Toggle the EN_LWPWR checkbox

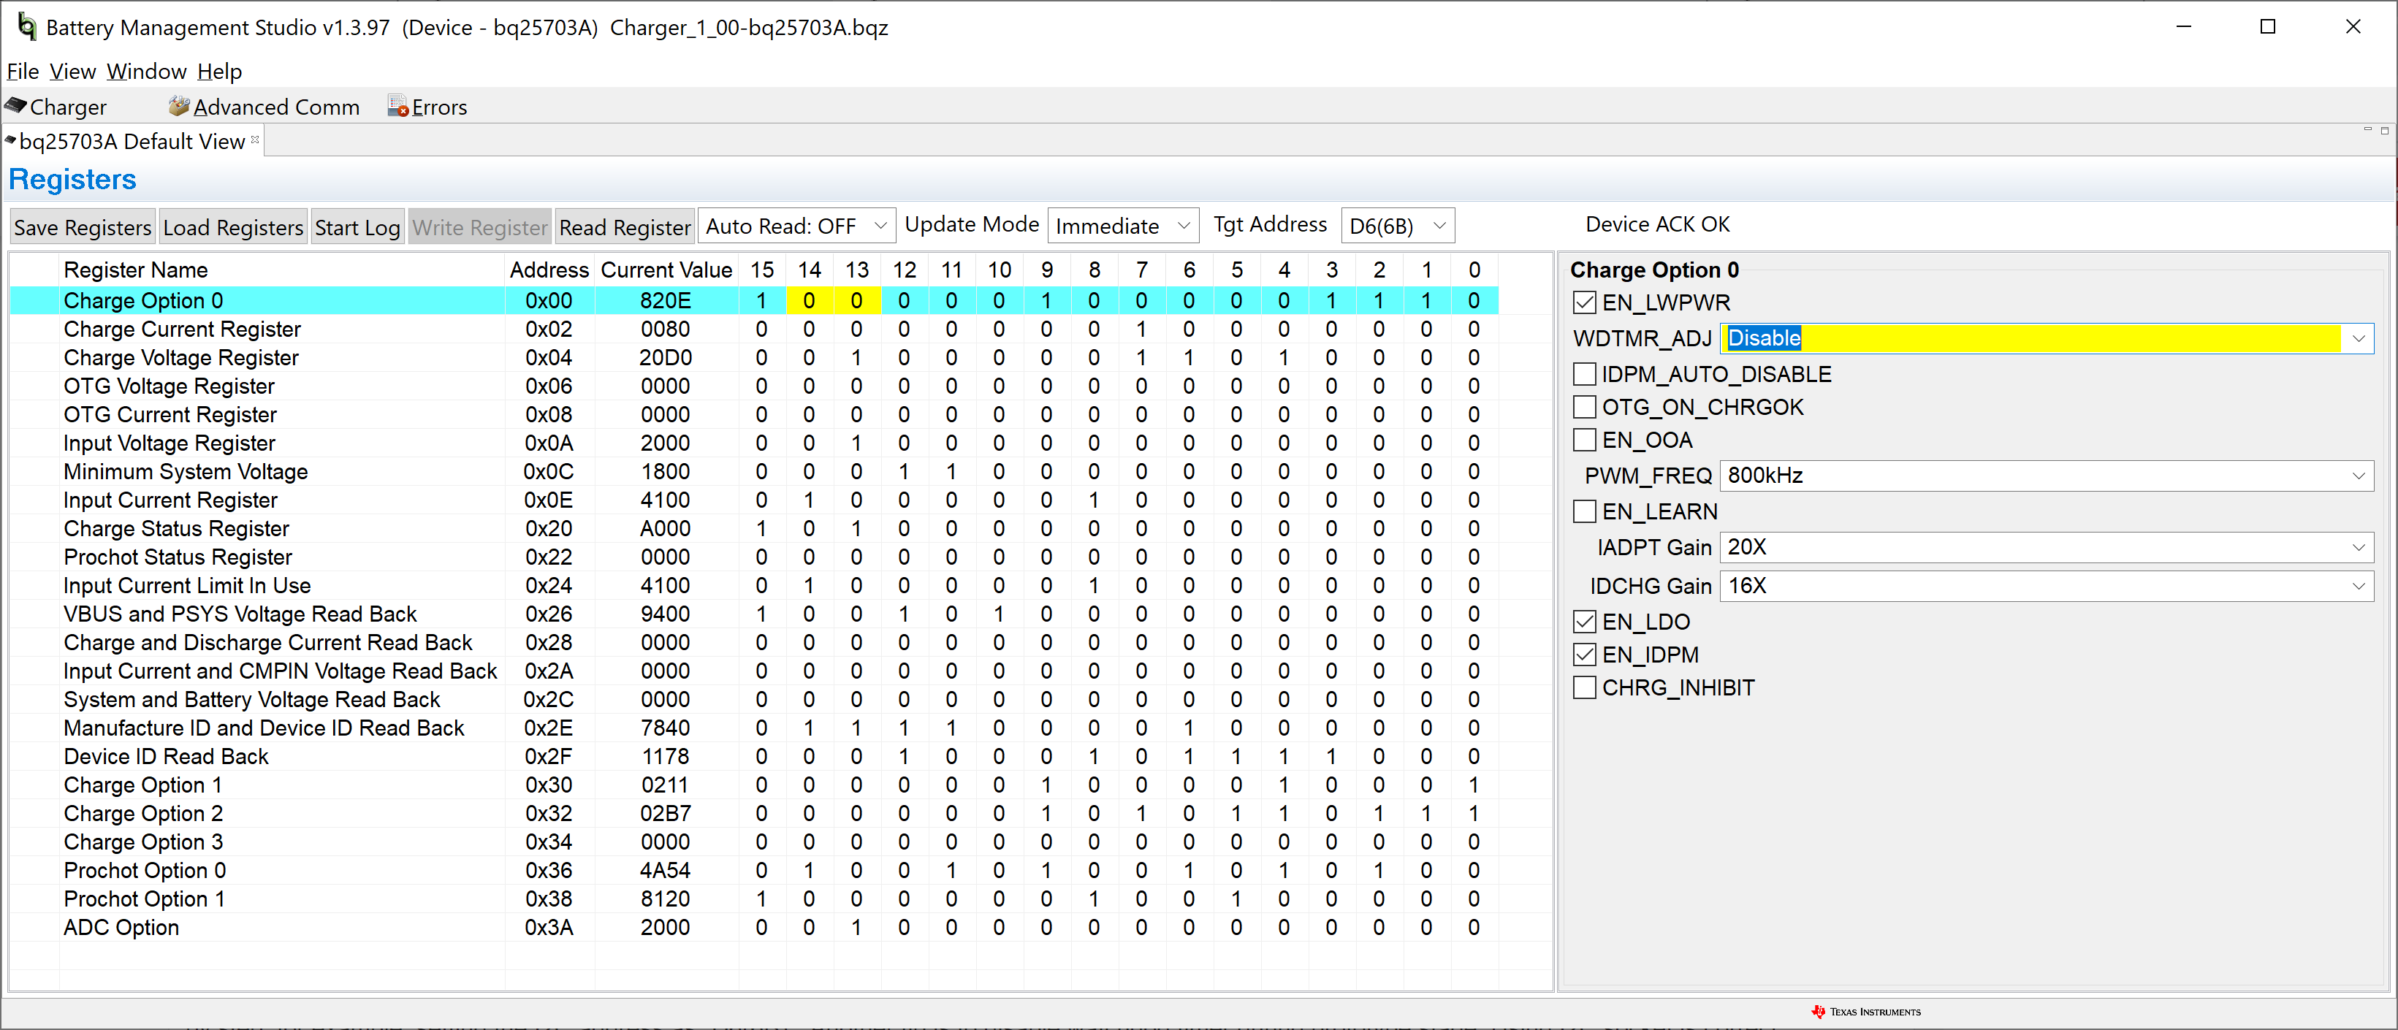[1584, 302]
